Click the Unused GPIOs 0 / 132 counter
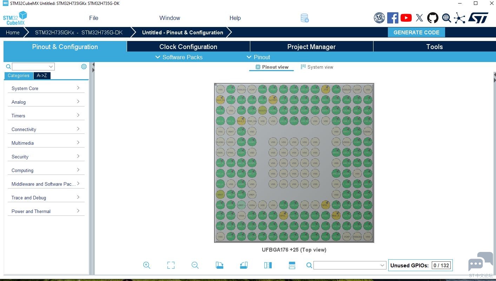The height and width of the screenshot is (281, 496). coord(421,266)
